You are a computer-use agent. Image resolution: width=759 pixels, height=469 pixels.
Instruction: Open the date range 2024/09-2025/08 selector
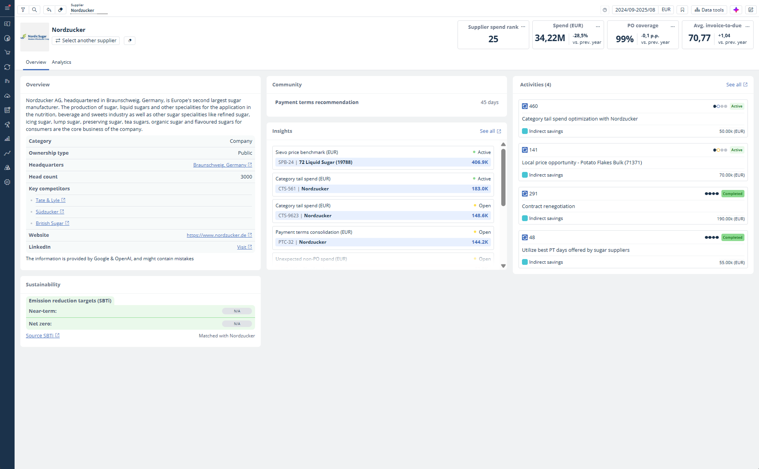coord(635,10)
